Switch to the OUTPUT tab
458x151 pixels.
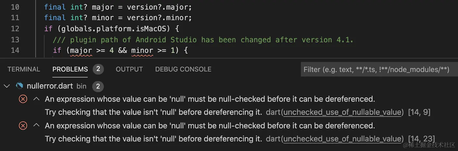pyautogui.click(x=129, y=69)
